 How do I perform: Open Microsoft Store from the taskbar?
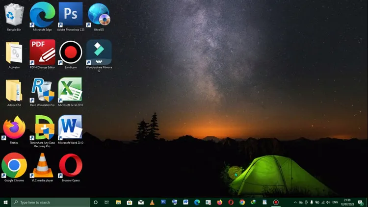(x=130, y=202)
